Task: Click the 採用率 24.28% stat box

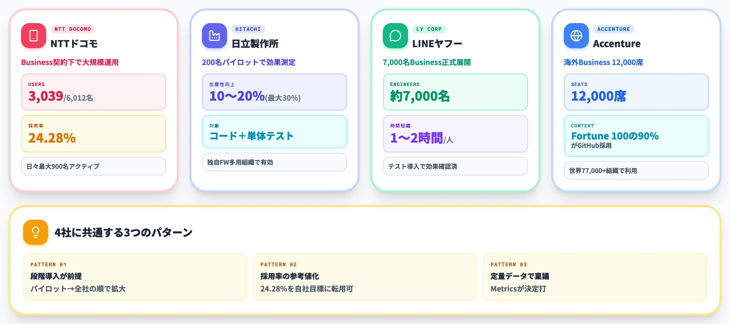Action: 94,133
